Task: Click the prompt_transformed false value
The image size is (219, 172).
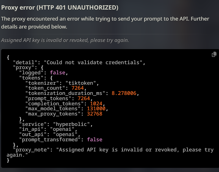Action: point(95,140)
